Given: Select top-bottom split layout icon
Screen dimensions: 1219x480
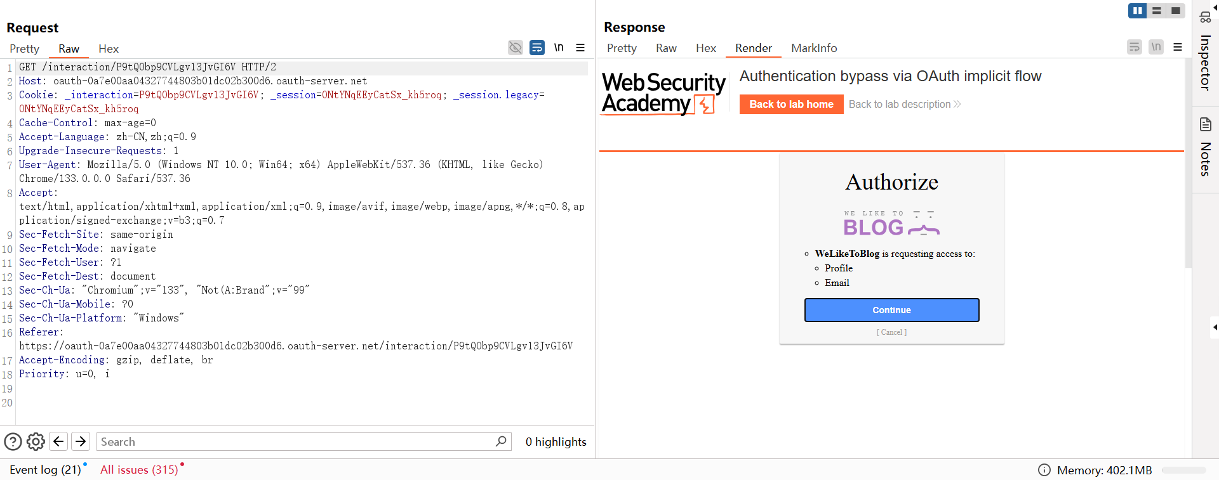Looking at the screenshot, I should click(1157, 11).
